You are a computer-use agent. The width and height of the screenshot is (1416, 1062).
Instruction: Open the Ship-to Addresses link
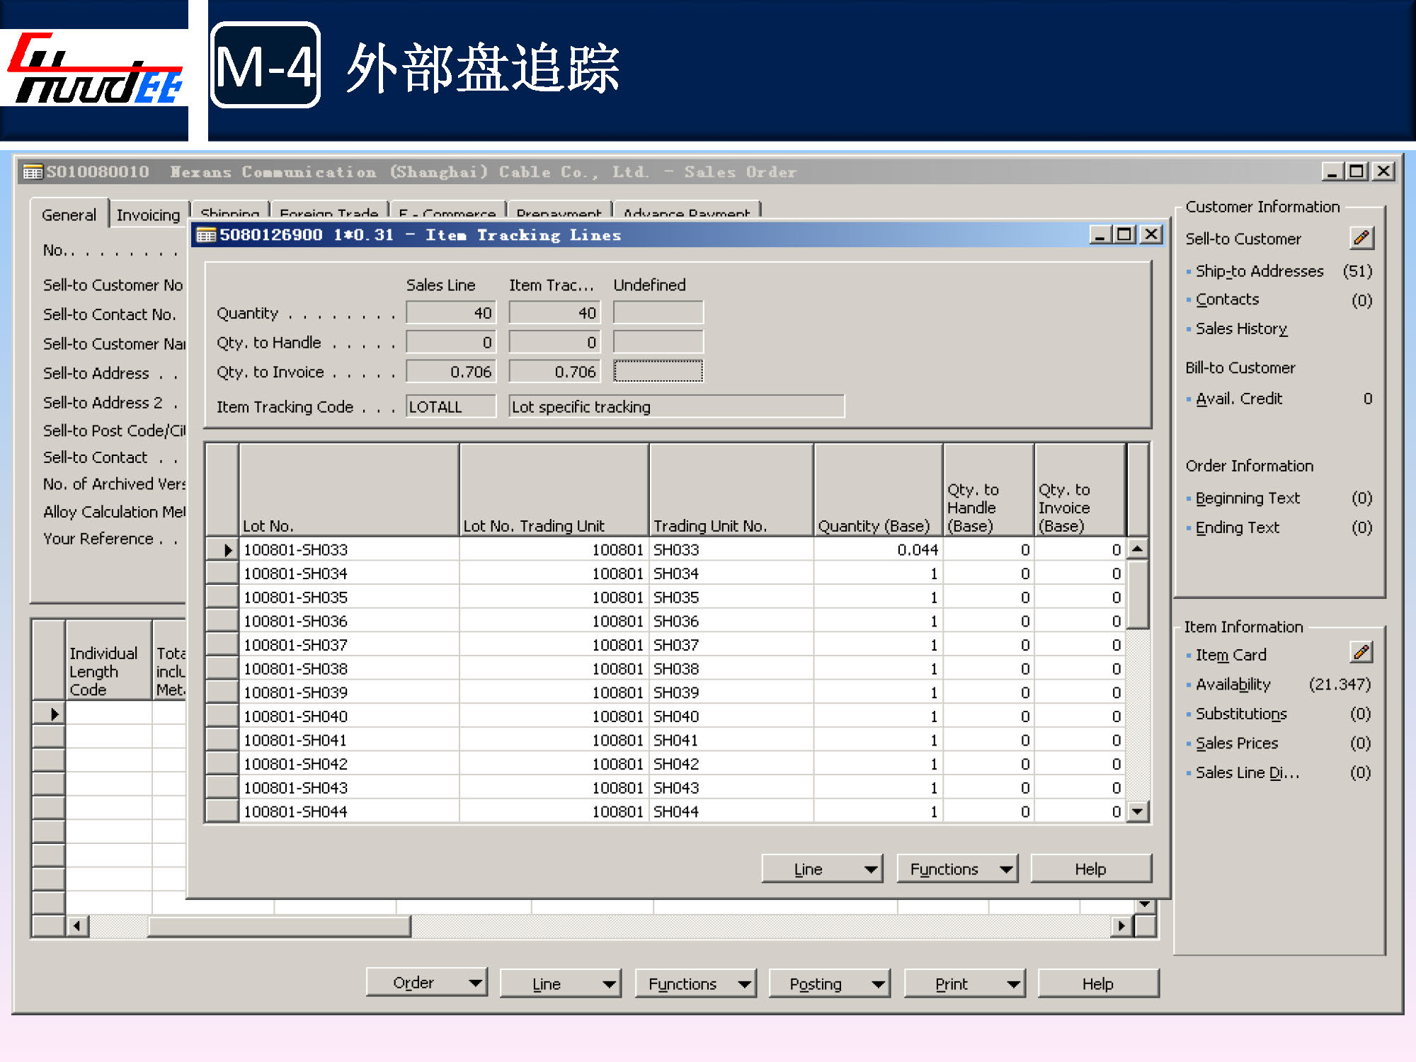tap(1259, 271)
